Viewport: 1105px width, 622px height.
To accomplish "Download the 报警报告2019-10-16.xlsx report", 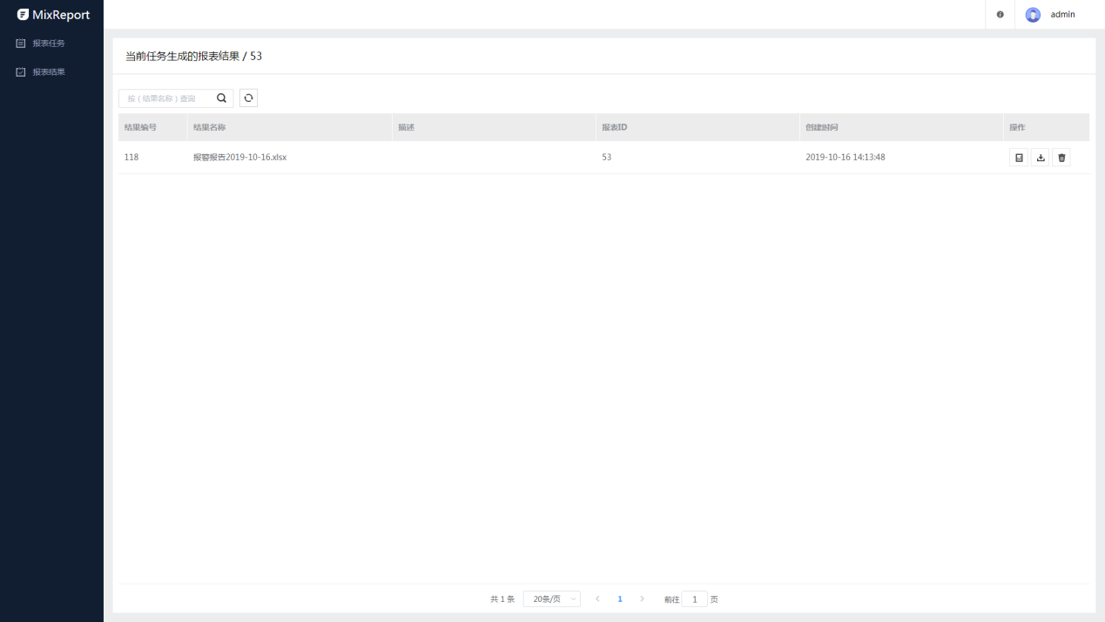I will coord(1040,158).
